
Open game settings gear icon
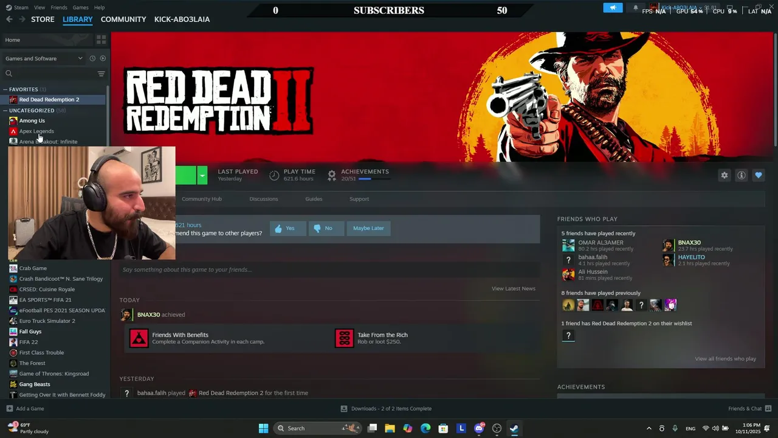pyautogui.click(x=724, y=175)
